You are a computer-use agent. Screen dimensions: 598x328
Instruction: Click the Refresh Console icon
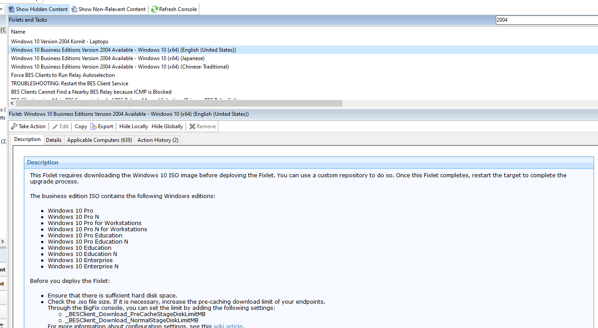click(155, 9)
